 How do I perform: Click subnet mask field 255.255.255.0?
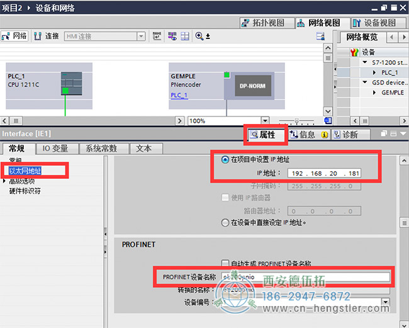(x=324, y=186)
